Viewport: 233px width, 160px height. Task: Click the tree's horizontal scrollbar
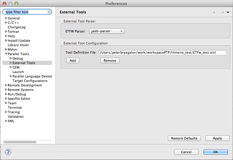(20, 142)
